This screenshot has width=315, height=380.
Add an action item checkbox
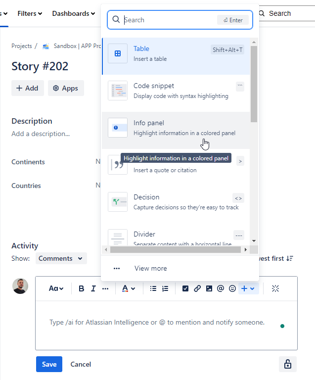click(x=185, y=288)
